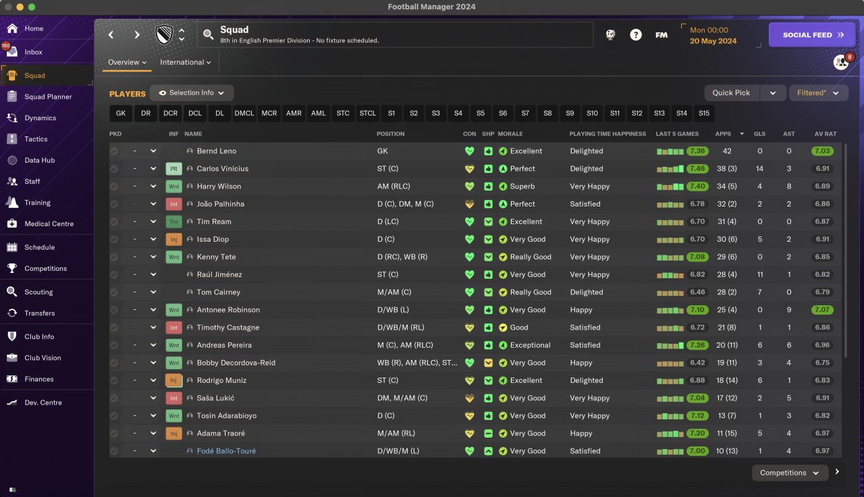Toggle the picked checkbox for Kenny Tete

[114, 257]
